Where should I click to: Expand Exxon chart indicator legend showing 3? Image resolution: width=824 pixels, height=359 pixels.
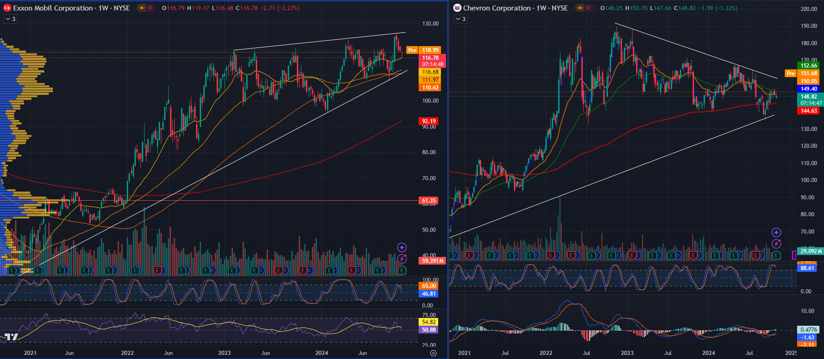(10, 19)
